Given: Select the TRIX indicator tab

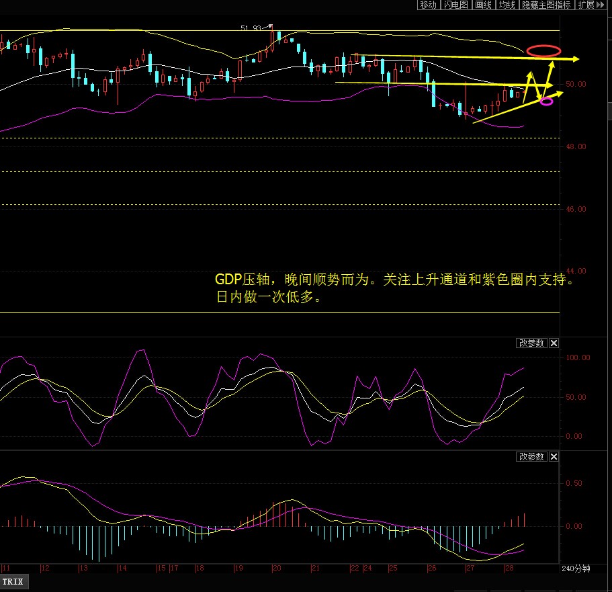Looking at the screenshot, I should coord(13,582).
